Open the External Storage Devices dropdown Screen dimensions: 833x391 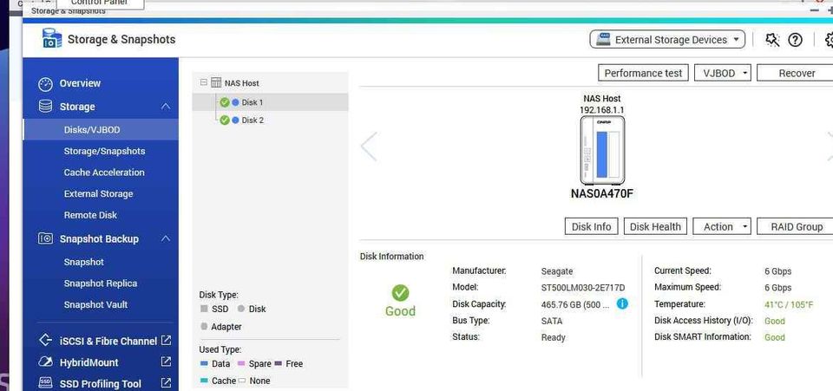tap(667, 39)
